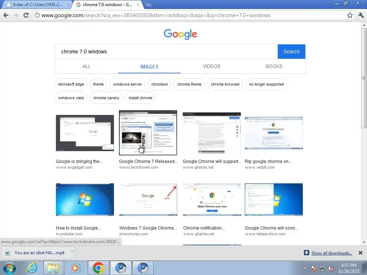Open the reddit 'Rip google chorme' thumbnail
Viewport: 367px width, 275px height.
274,133
